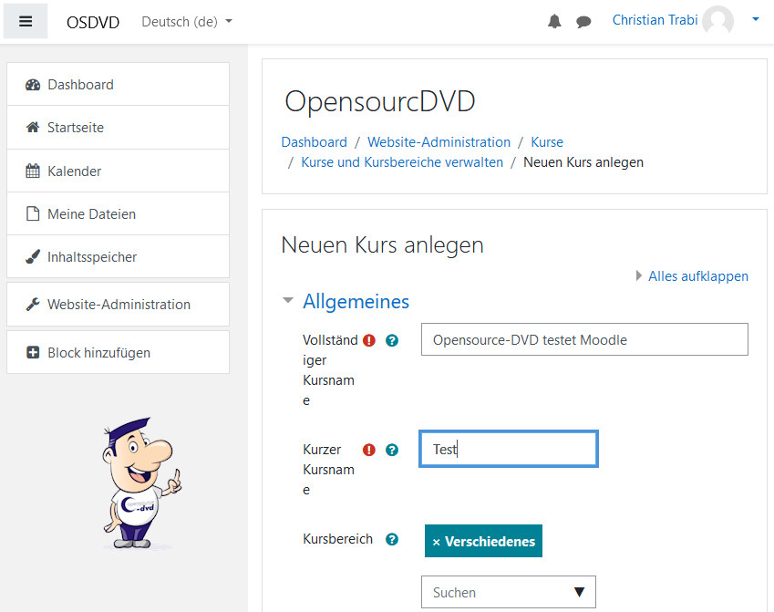774x612 pixels.
Task: Open the notifications bell icon
Action: [x=554, y=21]
